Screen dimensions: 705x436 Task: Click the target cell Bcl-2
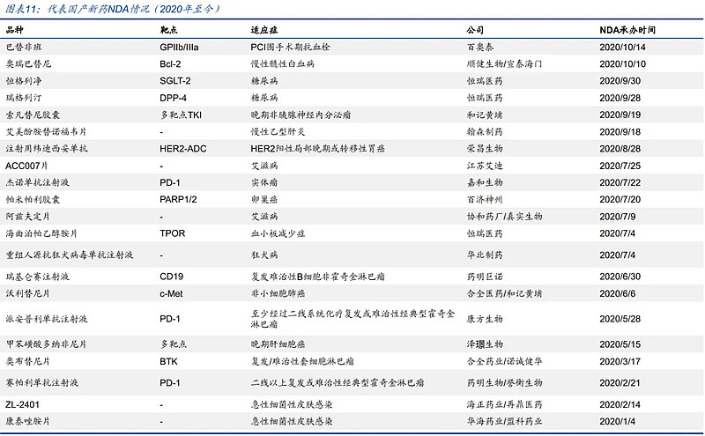coord(170,63)
